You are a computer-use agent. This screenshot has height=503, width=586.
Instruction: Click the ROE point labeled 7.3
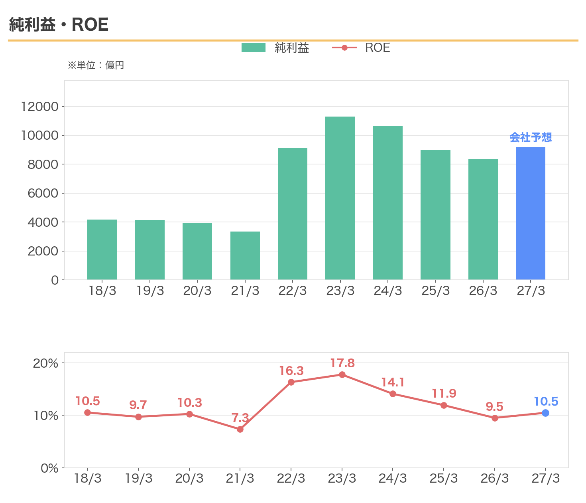coord(240,429)
